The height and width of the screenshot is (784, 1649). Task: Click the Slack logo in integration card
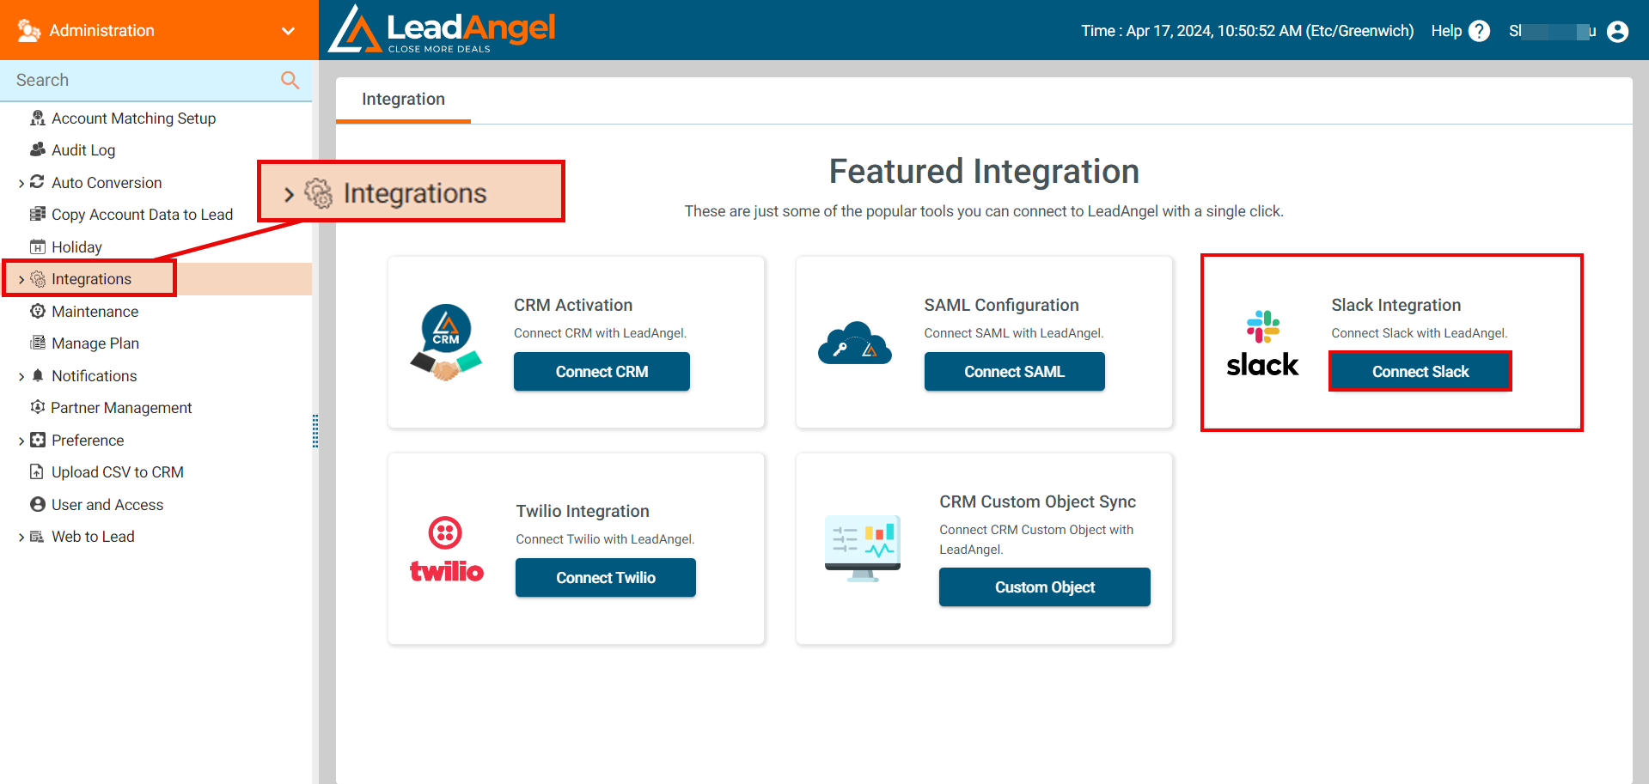tap(1262, 343)
